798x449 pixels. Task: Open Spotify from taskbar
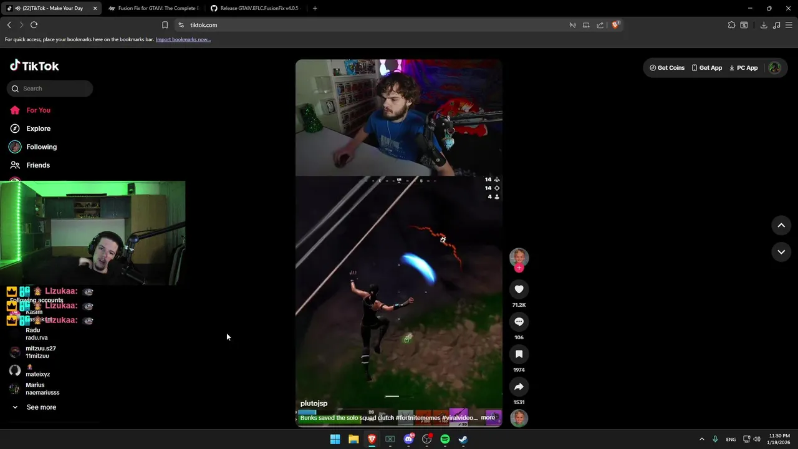(x=445, y=439)
